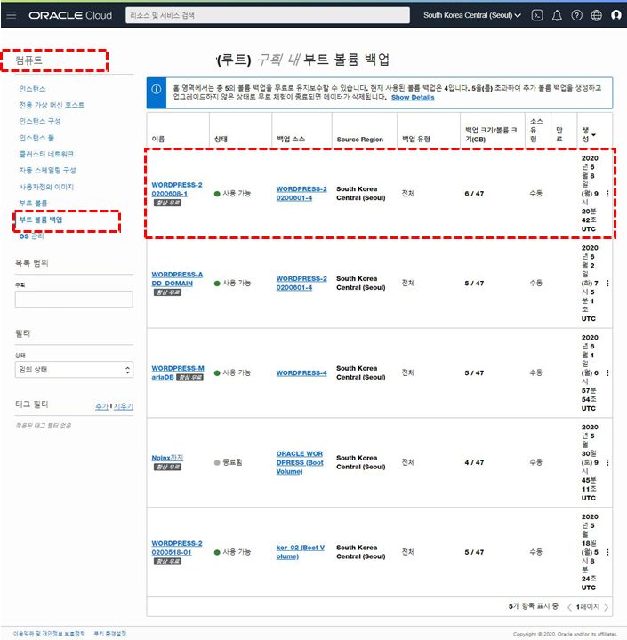The height and width of the screenshot is (640, 627).
Task: Click the resource and service search field
Action: [268, 15]
